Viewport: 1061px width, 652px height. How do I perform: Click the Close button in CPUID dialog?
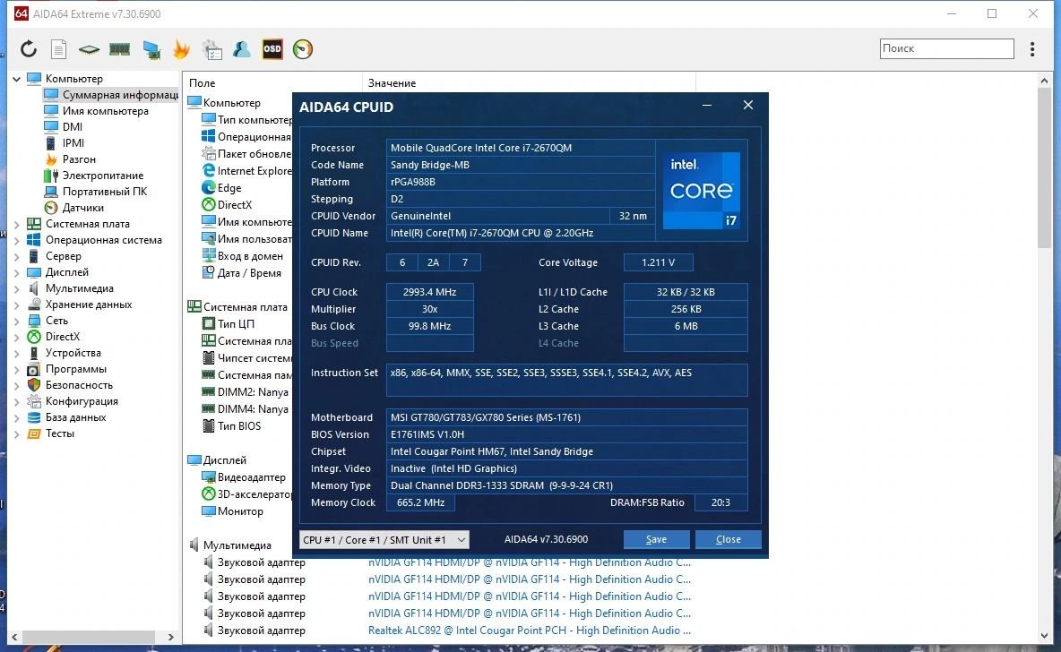pos(728,539)
